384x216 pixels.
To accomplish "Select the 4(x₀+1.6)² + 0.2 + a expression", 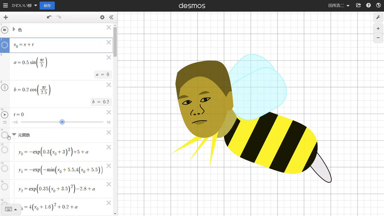I will click(49, 207).
